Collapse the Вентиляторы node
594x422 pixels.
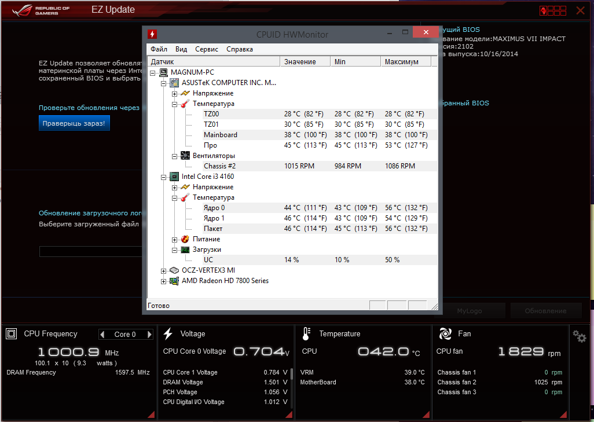point(175,156)
